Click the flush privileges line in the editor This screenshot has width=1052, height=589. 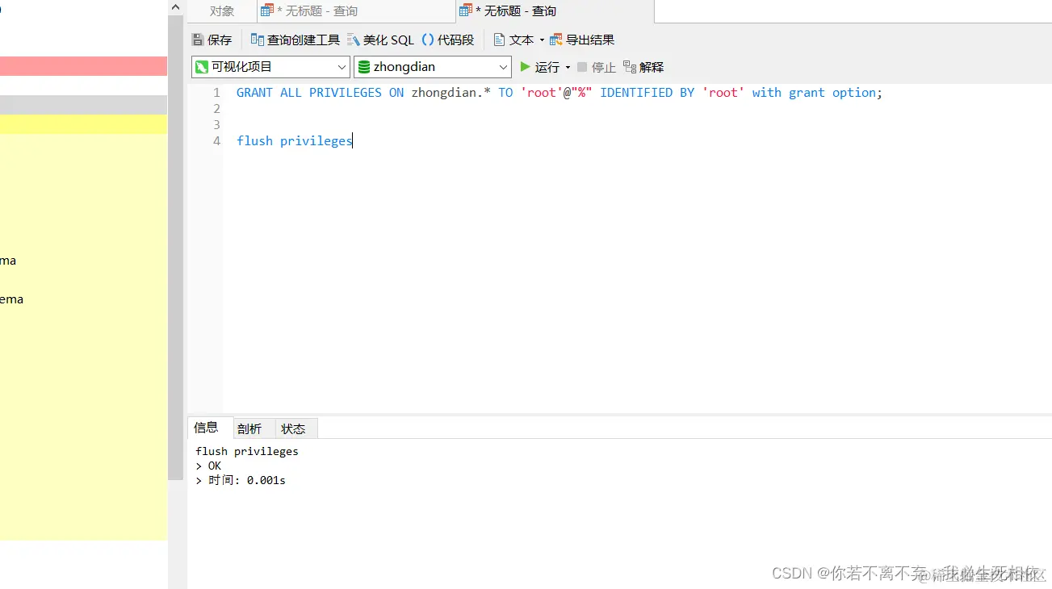click(295, 140)
